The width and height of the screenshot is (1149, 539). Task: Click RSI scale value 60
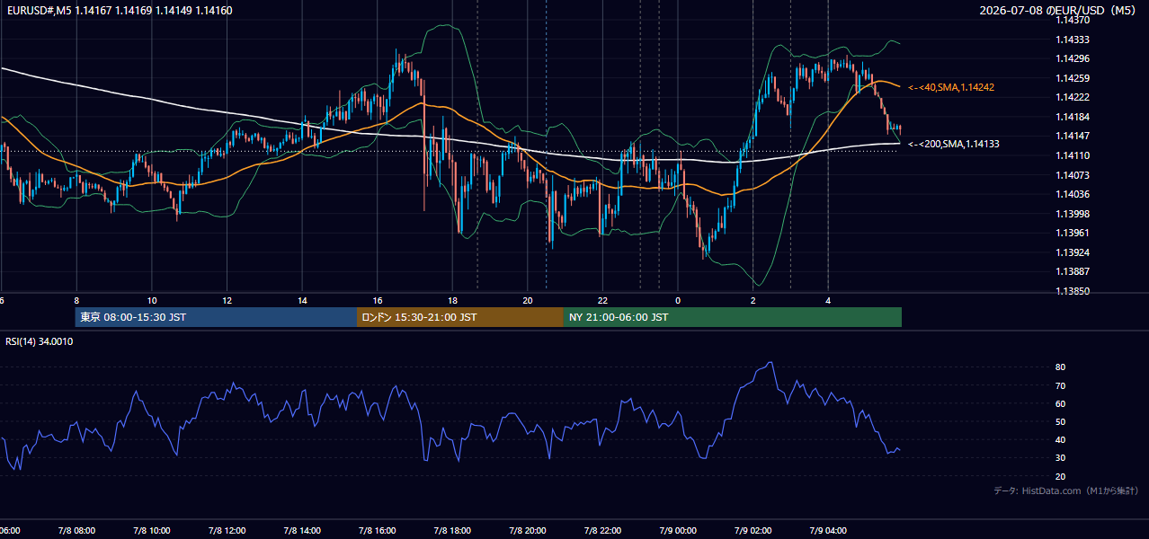pos(1060,403)
